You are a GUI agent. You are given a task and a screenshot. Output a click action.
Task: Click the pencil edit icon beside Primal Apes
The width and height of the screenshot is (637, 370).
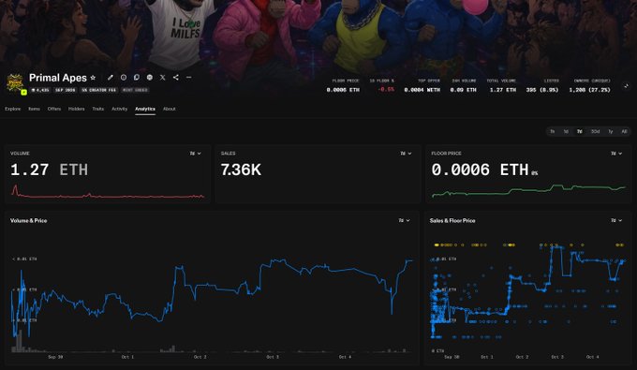[x=111, y=77]
